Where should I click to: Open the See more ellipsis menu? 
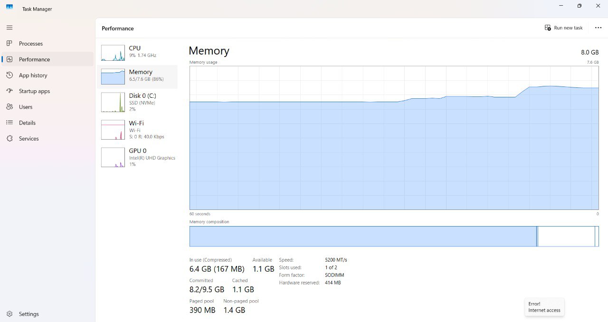pos(598,28)
